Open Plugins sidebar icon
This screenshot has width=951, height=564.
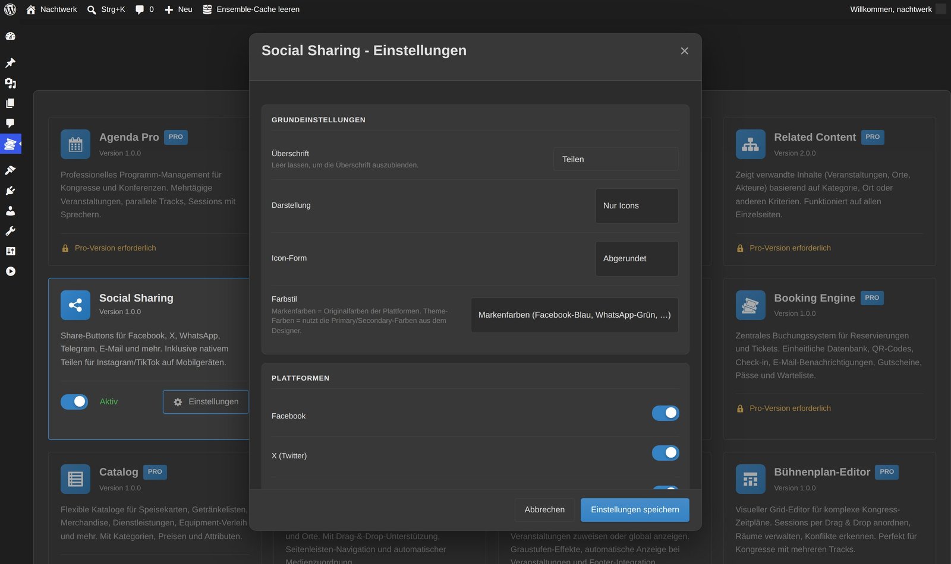point(10,191)
